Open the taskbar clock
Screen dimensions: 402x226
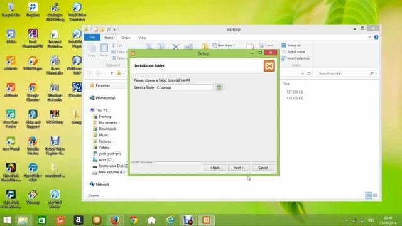click(388, 220)
